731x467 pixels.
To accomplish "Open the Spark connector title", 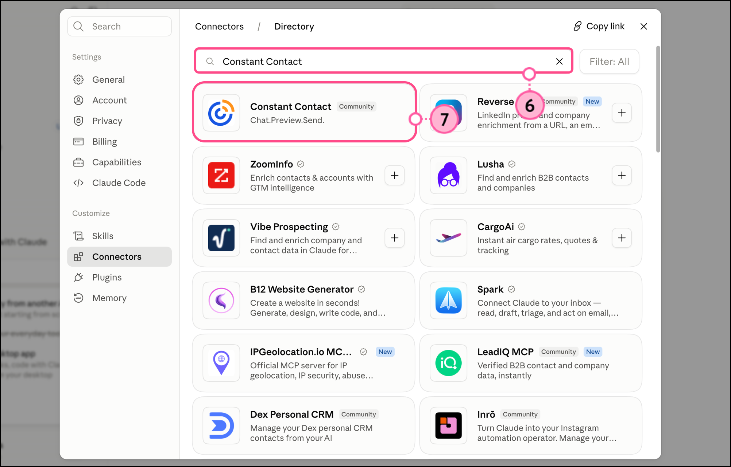I will click(490, 290).
